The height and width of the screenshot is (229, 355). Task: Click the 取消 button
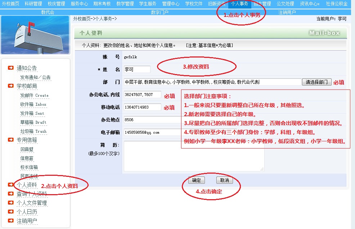tap(224, 180)
